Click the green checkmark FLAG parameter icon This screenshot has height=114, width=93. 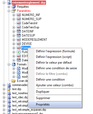pos(18,52)
